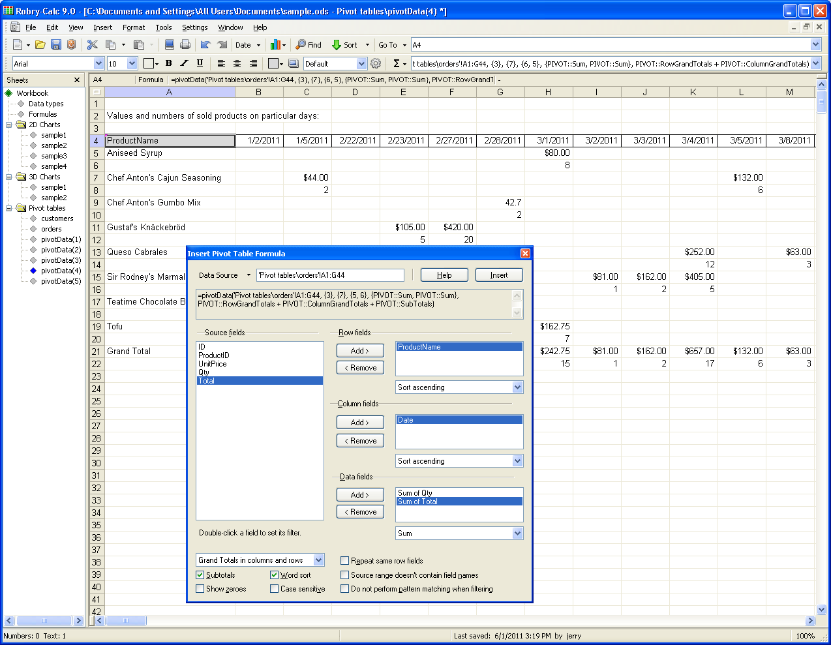Viewport: 831px width, 645px height.
Task: Open file using the folder icon
Action: tap(40, 45)
